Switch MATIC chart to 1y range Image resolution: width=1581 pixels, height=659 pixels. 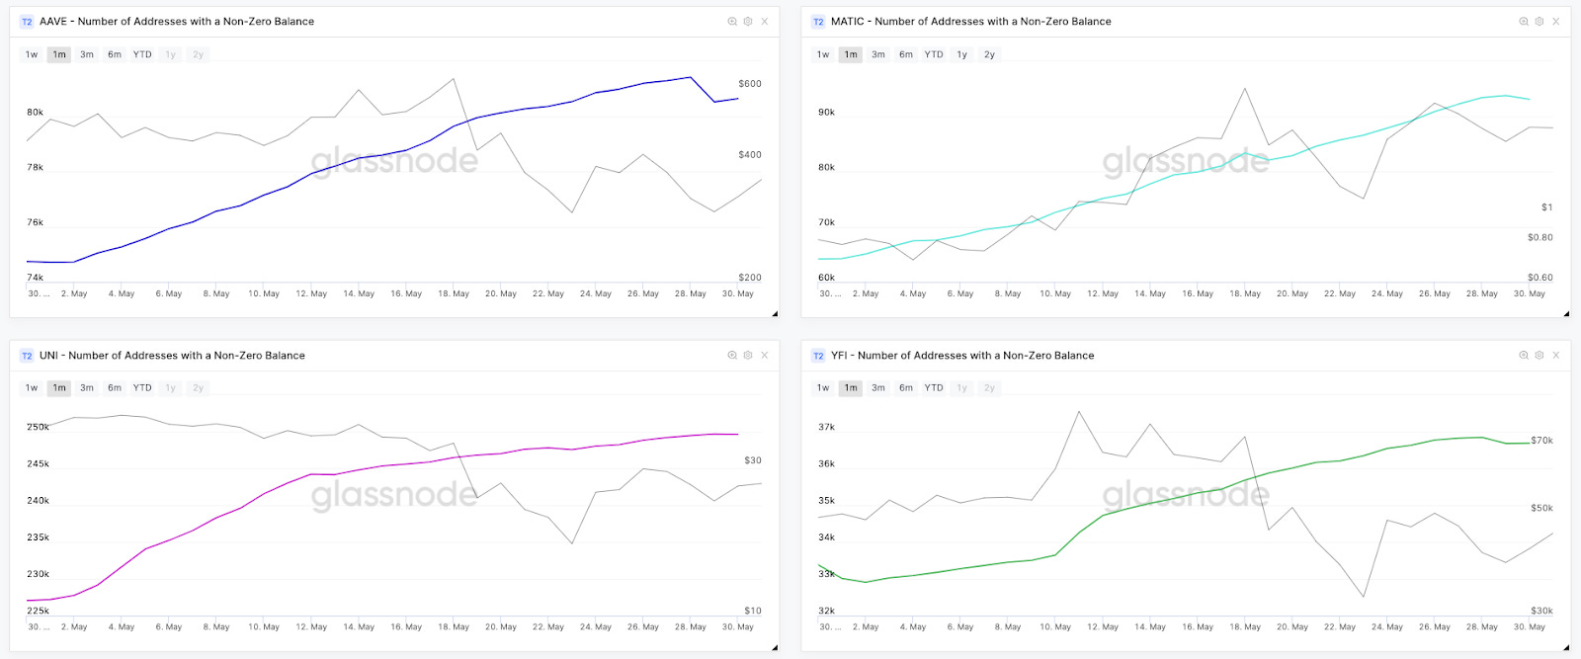point(961,55)
